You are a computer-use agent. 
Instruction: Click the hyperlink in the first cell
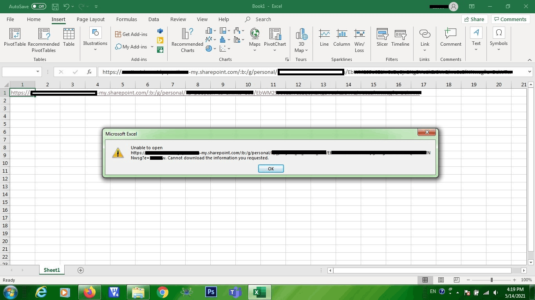215,93
